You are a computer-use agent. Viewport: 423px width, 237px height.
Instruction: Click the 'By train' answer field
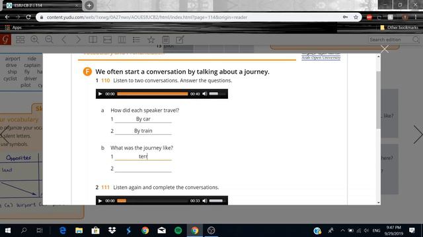(x=143, y=131)
